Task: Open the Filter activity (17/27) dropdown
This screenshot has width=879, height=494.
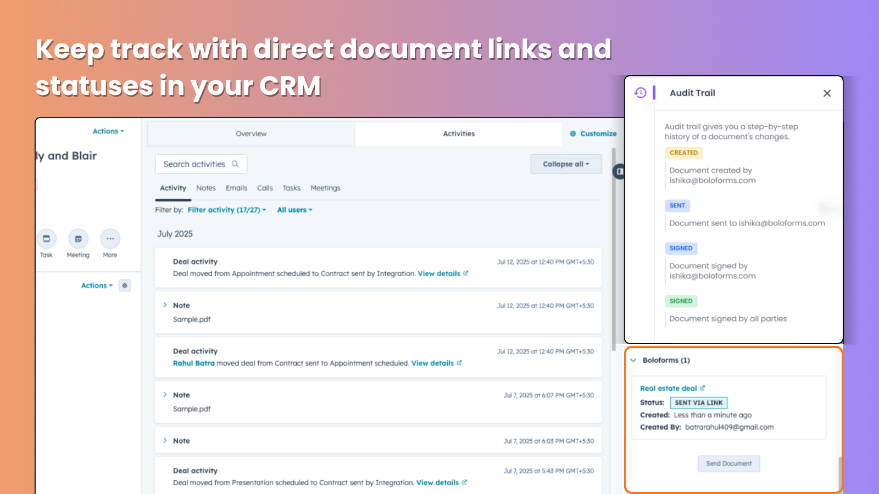Action: [226, 210]
